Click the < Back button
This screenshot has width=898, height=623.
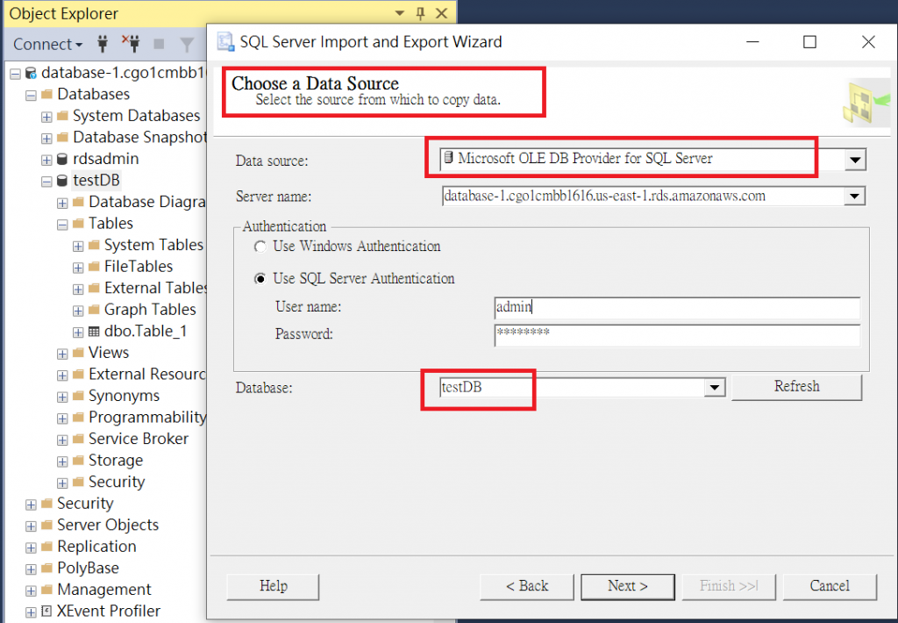coord(527,586)
